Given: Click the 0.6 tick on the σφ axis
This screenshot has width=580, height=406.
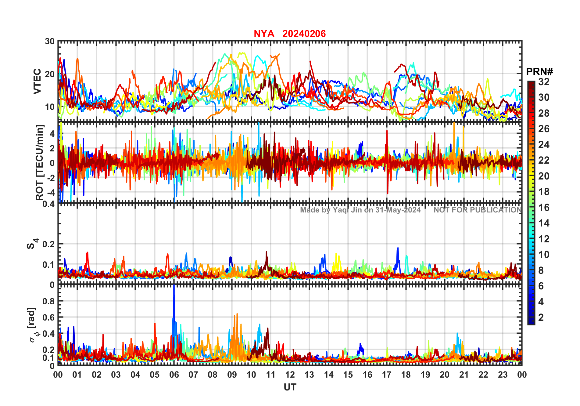Looking at the screenshot, I should click(49, 317).
